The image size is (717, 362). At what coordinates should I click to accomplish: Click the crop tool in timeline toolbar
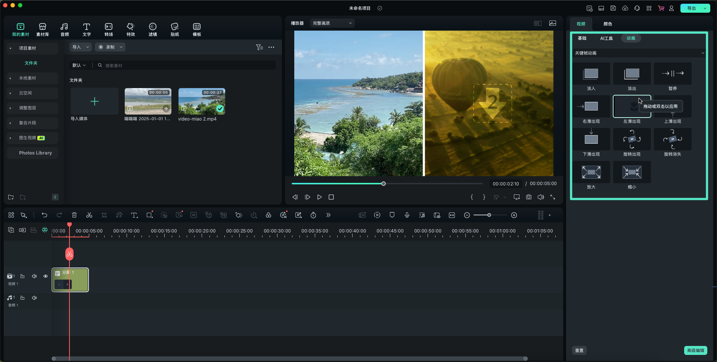[x=104, y=215]
